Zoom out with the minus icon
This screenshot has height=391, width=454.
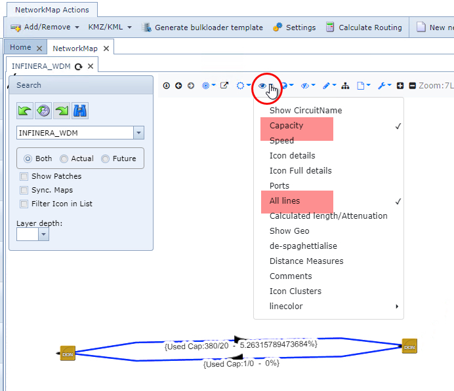tap(412, 85)
